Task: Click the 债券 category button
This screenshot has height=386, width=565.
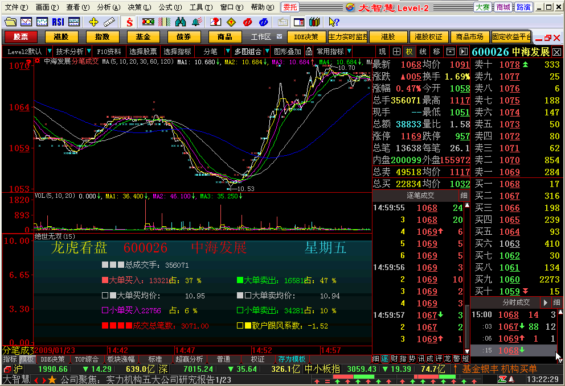Action: point(184,37)
